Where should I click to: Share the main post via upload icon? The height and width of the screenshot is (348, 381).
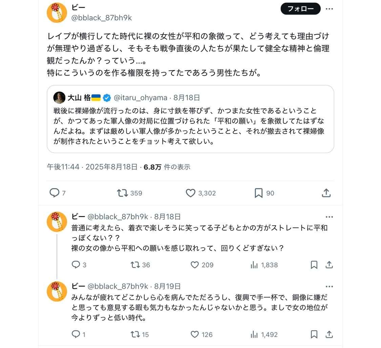coord(326,193)
